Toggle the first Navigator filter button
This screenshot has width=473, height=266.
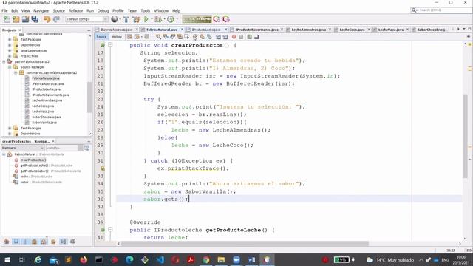tap(7, 242)
